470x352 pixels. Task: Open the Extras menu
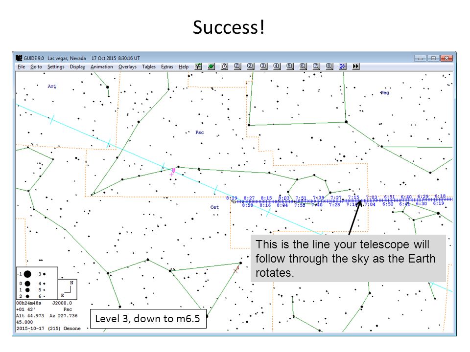pyautogui.click(x=167, y=67)
